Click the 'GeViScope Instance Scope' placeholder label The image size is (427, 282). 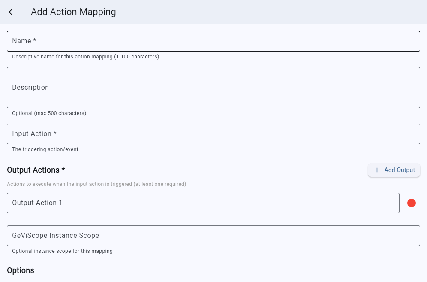pyautogui.click(x=55, y=236)
